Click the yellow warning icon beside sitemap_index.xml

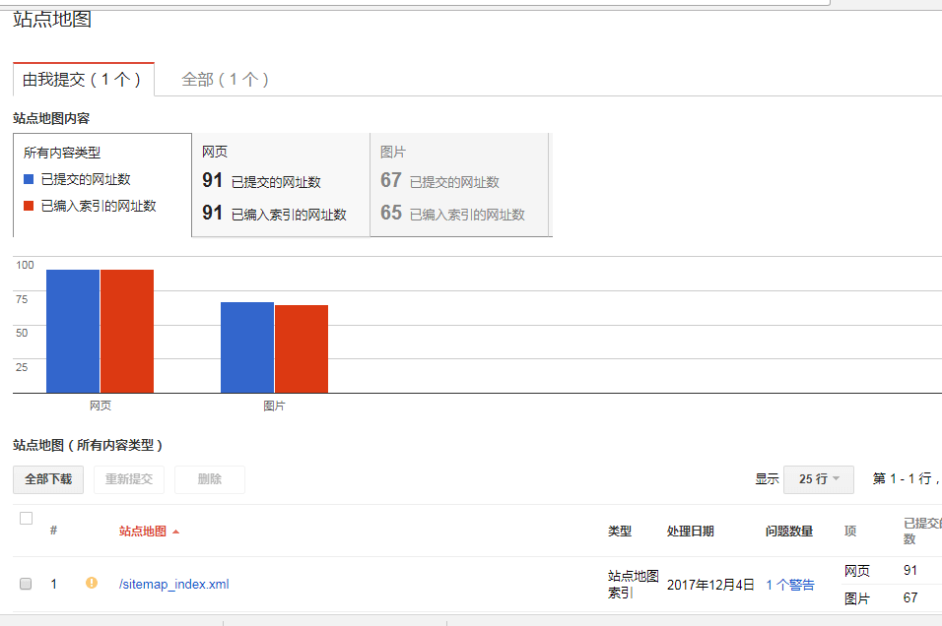tap(92, 583)
